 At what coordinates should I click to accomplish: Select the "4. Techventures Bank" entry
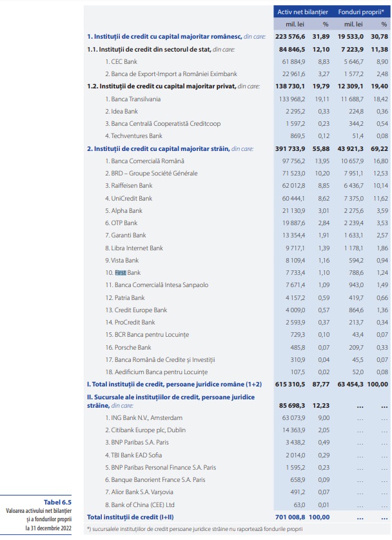coord(133,135)
